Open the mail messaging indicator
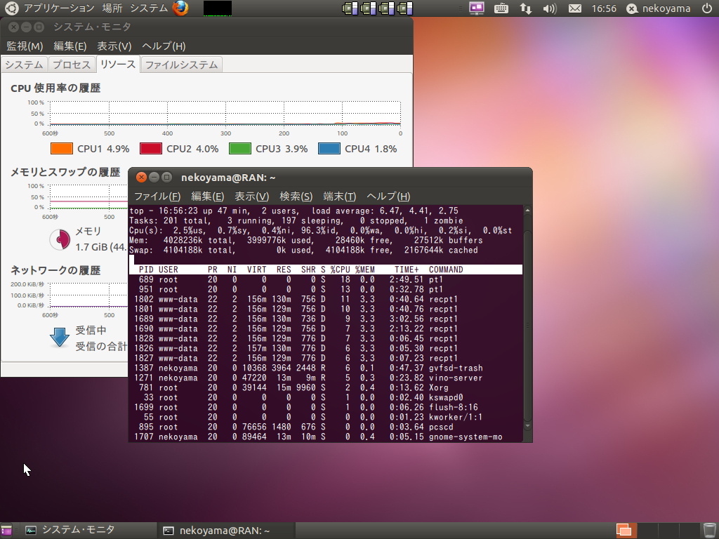 [x=574, y=8]
